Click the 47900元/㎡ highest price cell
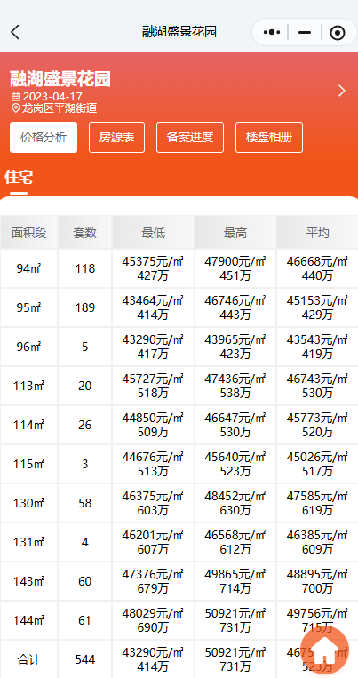Screen dimensions: 358x678 235,268
